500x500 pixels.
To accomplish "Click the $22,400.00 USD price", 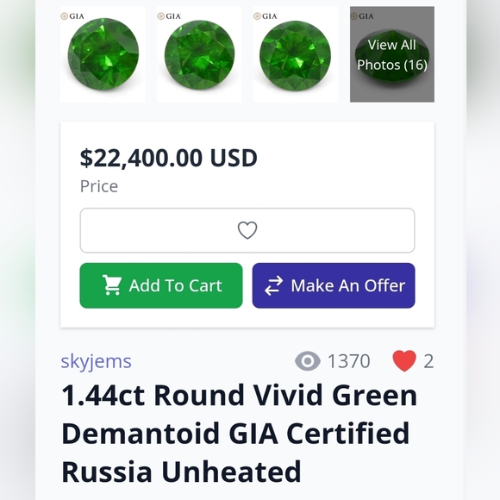I will 168,158.
